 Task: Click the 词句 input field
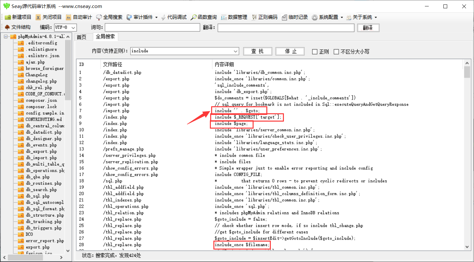152,28
